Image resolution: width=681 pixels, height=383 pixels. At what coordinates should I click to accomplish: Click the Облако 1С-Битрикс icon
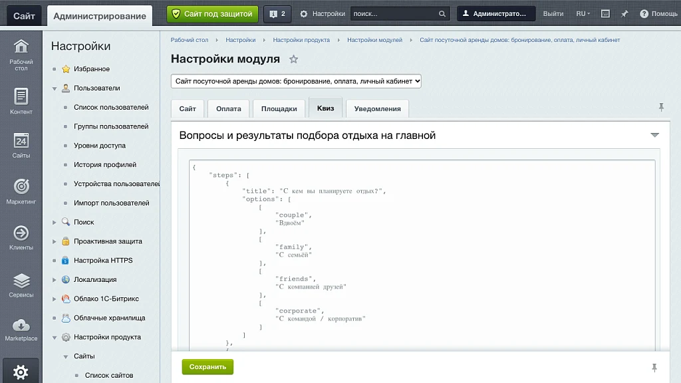pos(66,299)
